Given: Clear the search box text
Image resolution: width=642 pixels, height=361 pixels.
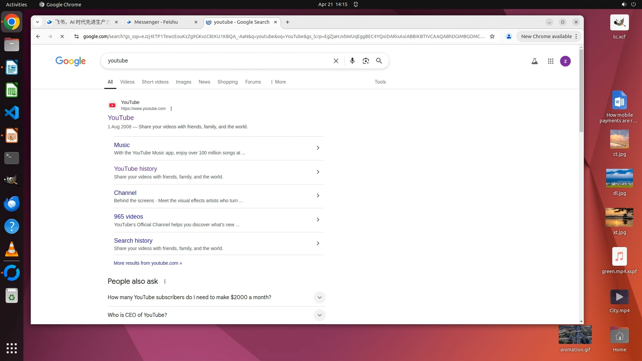Looking at the screenshot, I should (x=336, y=61).
